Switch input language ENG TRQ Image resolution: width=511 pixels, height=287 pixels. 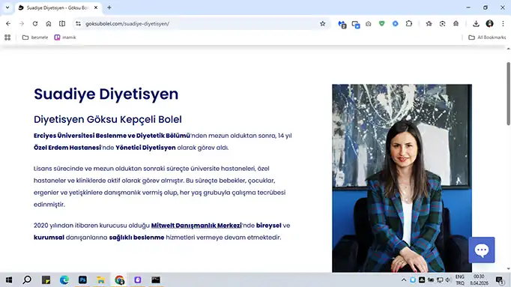tap(460, 280)
